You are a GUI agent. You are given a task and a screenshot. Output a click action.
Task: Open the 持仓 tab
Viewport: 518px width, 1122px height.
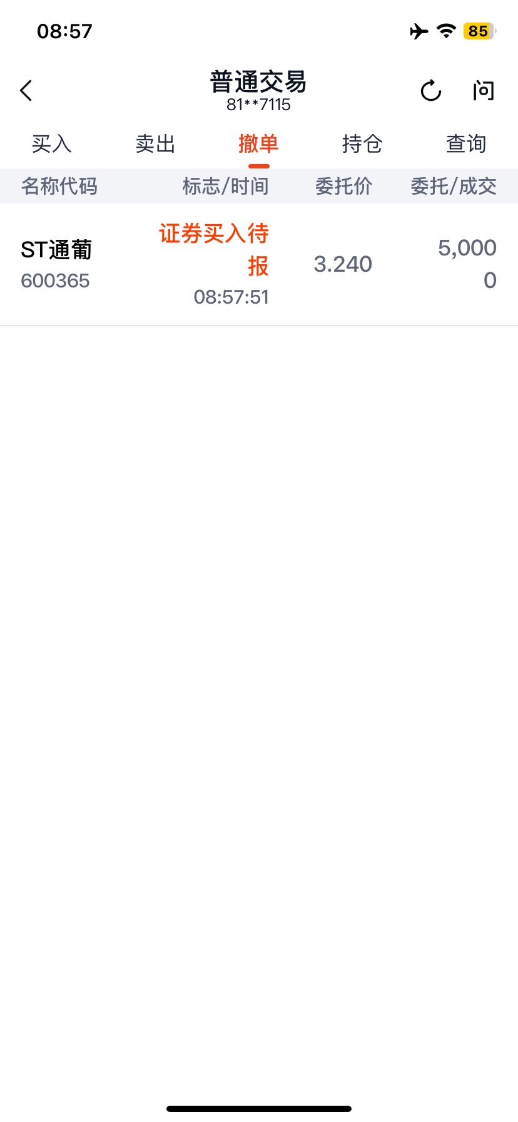pos(362,144)
